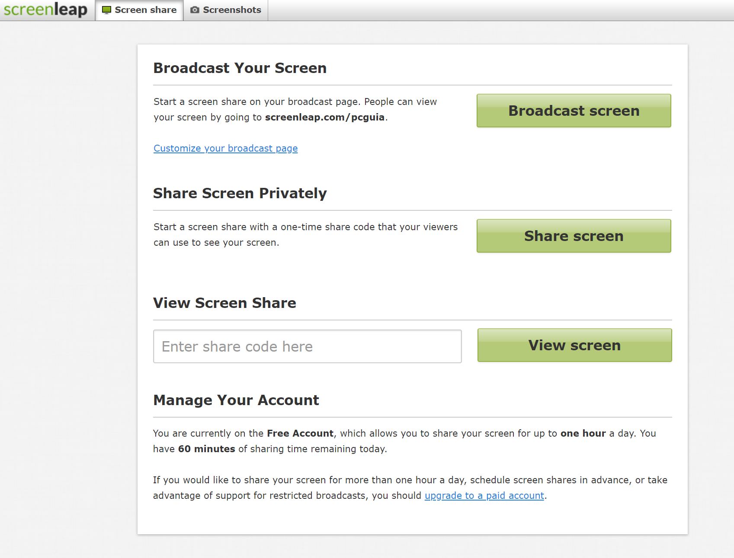Image resolution: width=734 pixels, height=558 pixels.
Task: Click the View screen button
Action: click(x=574, y=345)
